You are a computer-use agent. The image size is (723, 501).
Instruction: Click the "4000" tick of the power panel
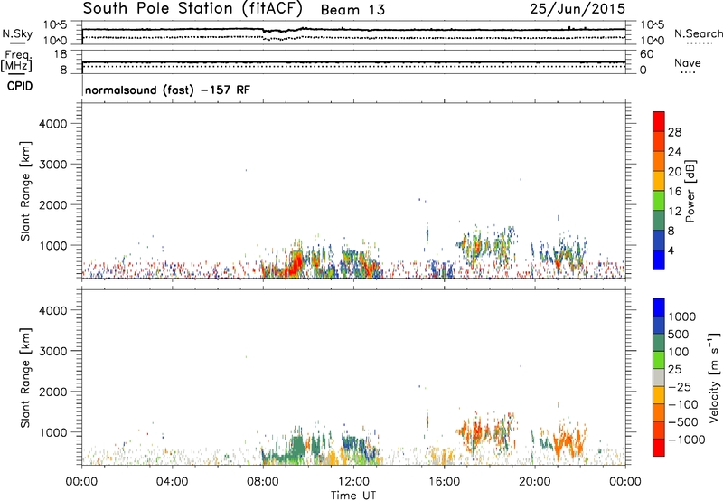52,124
